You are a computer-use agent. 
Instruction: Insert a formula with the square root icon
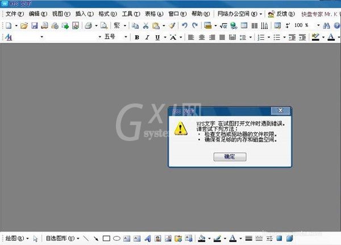[223, 26]
